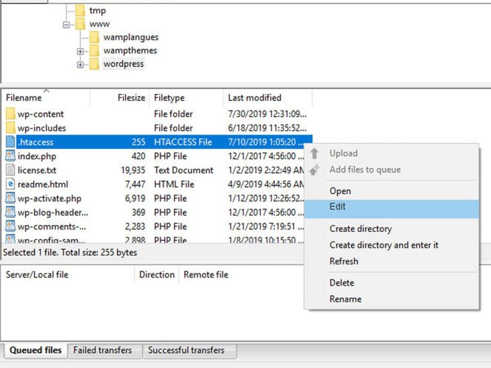Screen dimensions: 491x368
Task: Select the readme.html file name
Action: (x=43, y=184)
